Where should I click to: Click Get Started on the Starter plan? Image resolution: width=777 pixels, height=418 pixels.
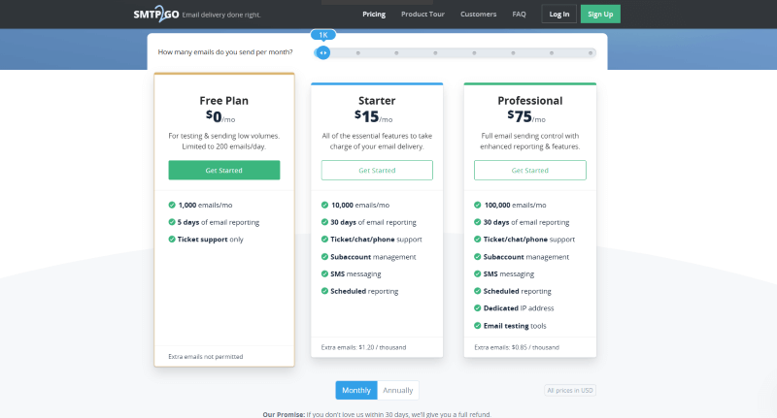pyautogui.click(x=377, y=170)
